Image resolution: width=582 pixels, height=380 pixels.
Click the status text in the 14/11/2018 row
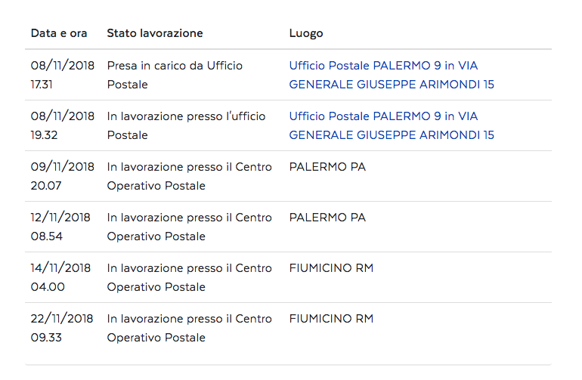(189, 277)
